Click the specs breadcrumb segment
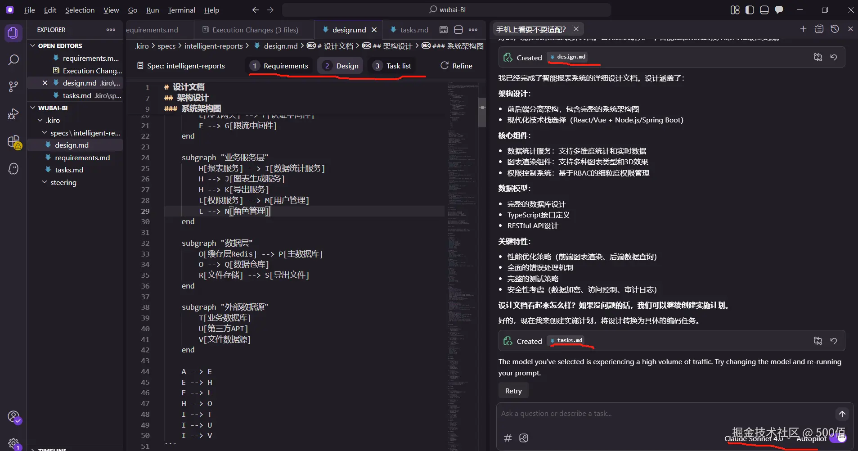Image resolution: width=858 pixels, height=451 pixels. click(x=166, y=46)
